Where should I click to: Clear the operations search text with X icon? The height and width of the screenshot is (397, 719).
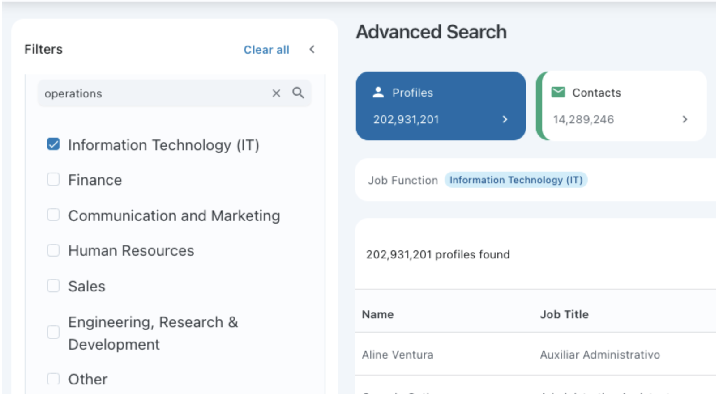click(x=276, y=93)
